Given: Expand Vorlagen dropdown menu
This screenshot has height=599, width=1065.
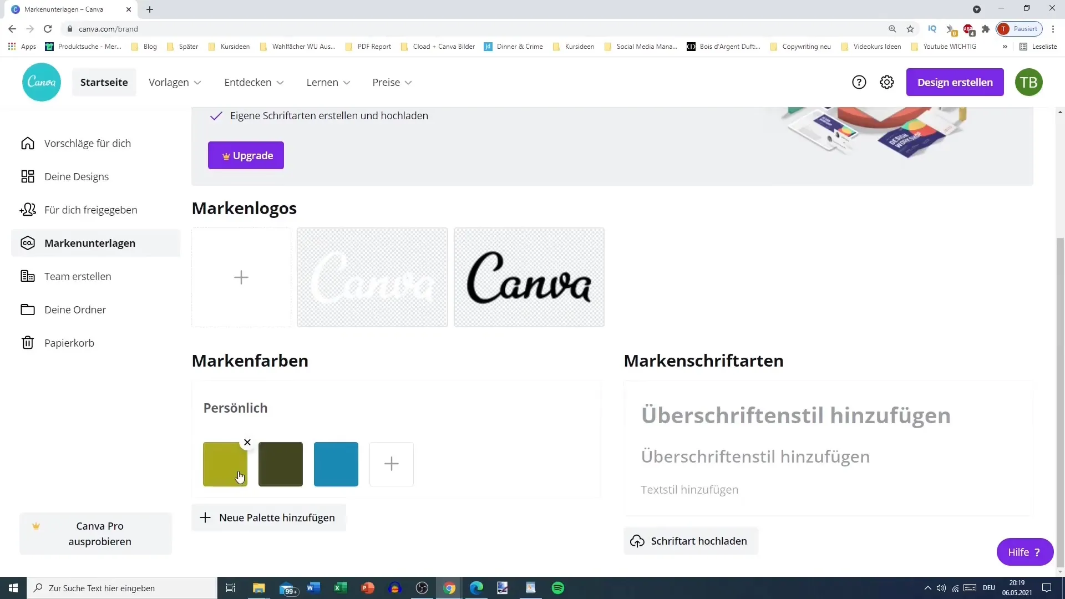Looking at the screenshot, I should point(175,82).
